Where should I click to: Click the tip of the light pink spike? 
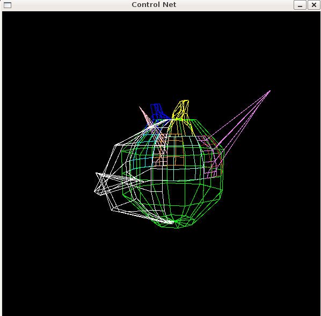tap(140, 107)
